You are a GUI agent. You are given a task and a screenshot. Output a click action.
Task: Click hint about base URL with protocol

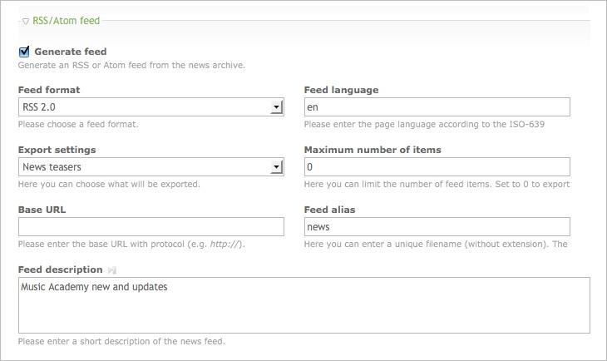(x=131, y=244)
